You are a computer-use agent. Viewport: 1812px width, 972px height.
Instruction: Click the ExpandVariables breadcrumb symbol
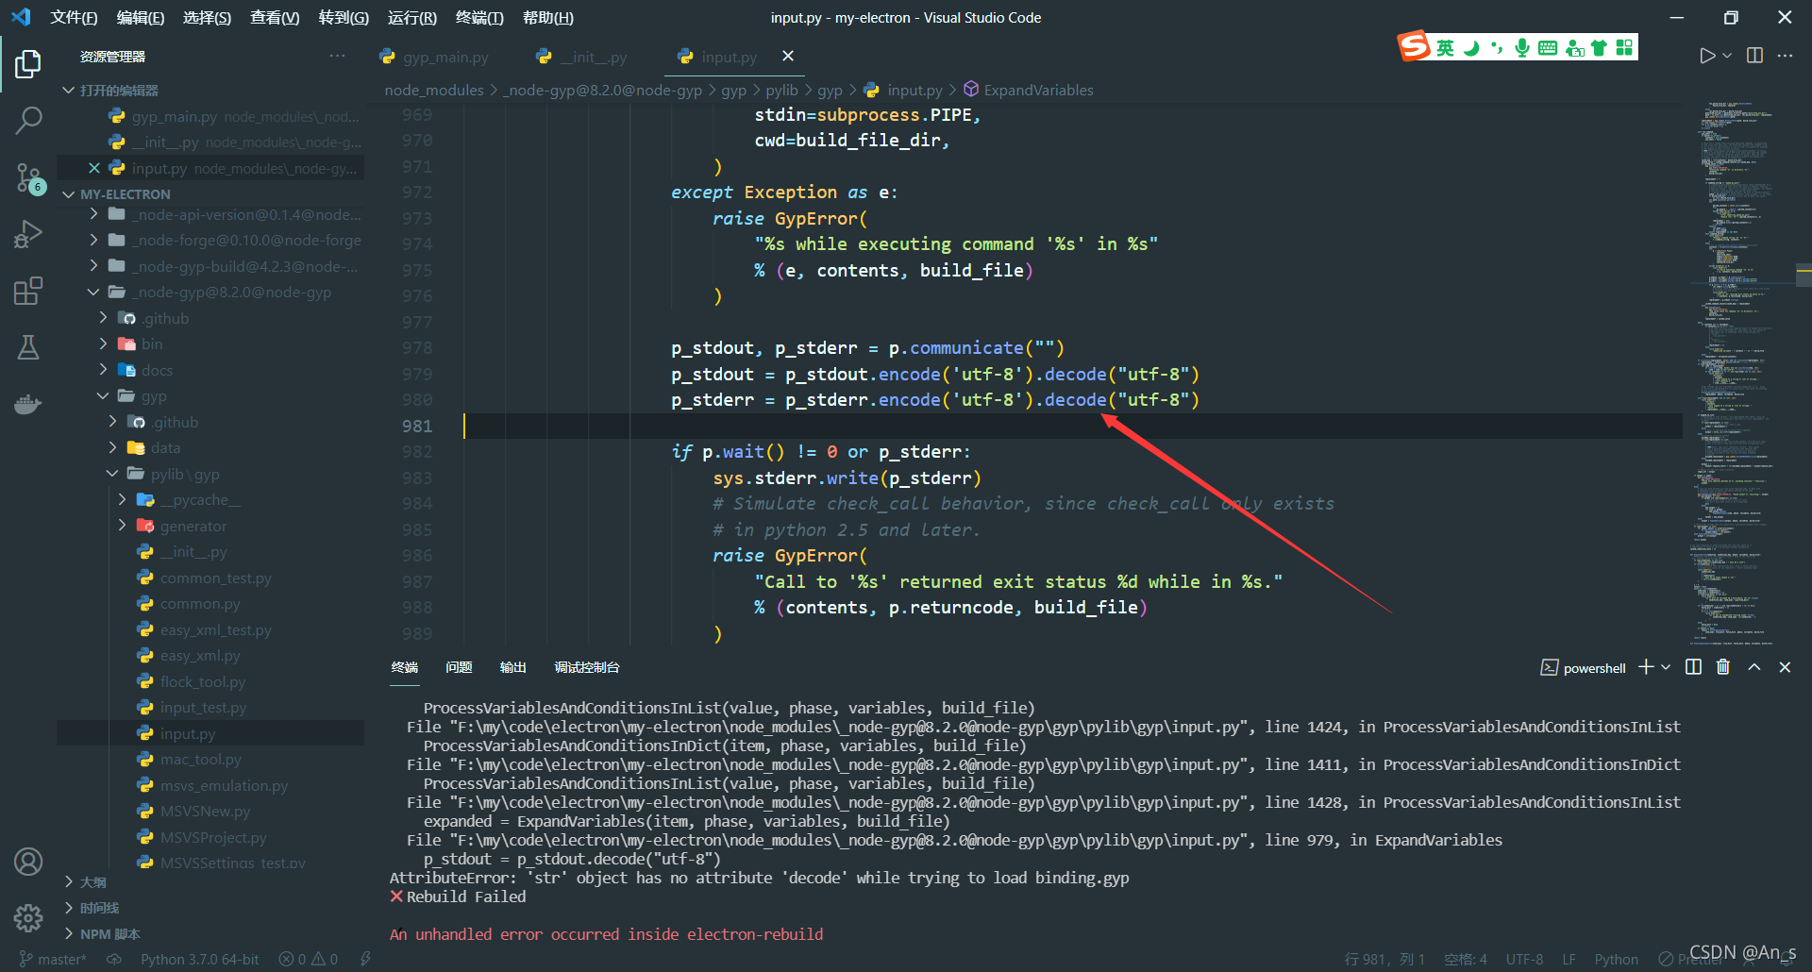coord(1028,90)
